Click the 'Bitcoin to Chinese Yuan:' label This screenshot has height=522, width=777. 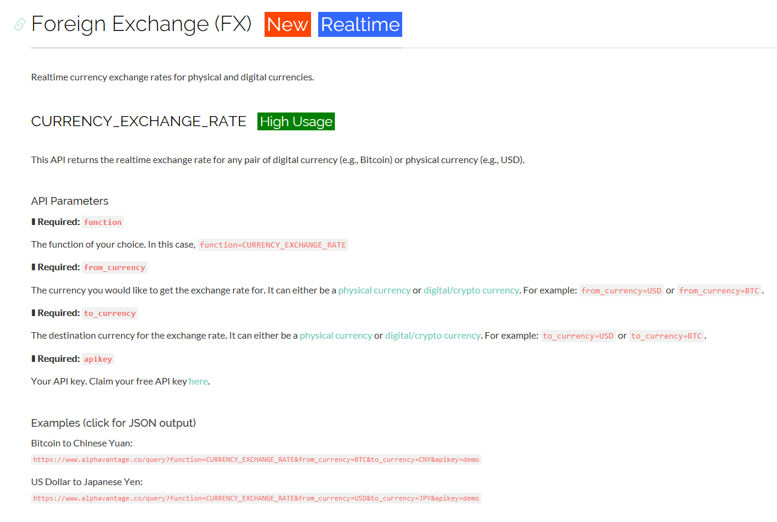click(82, 443)
